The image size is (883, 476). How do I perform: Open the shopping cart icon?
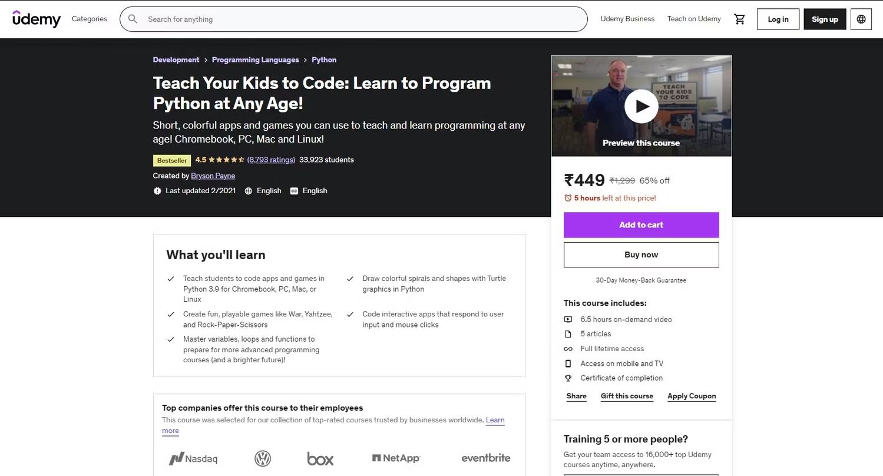739,19
